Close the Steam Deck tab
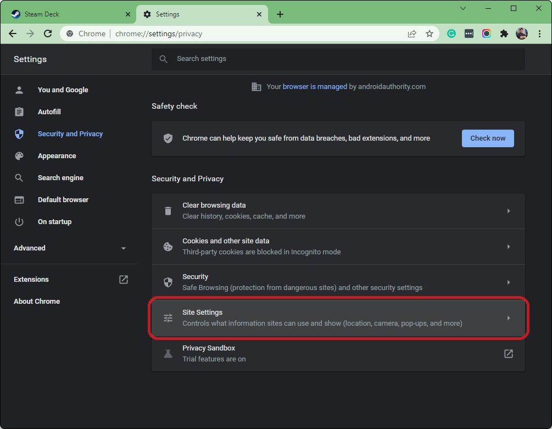 pyautogui.click(x=128, y=14)
